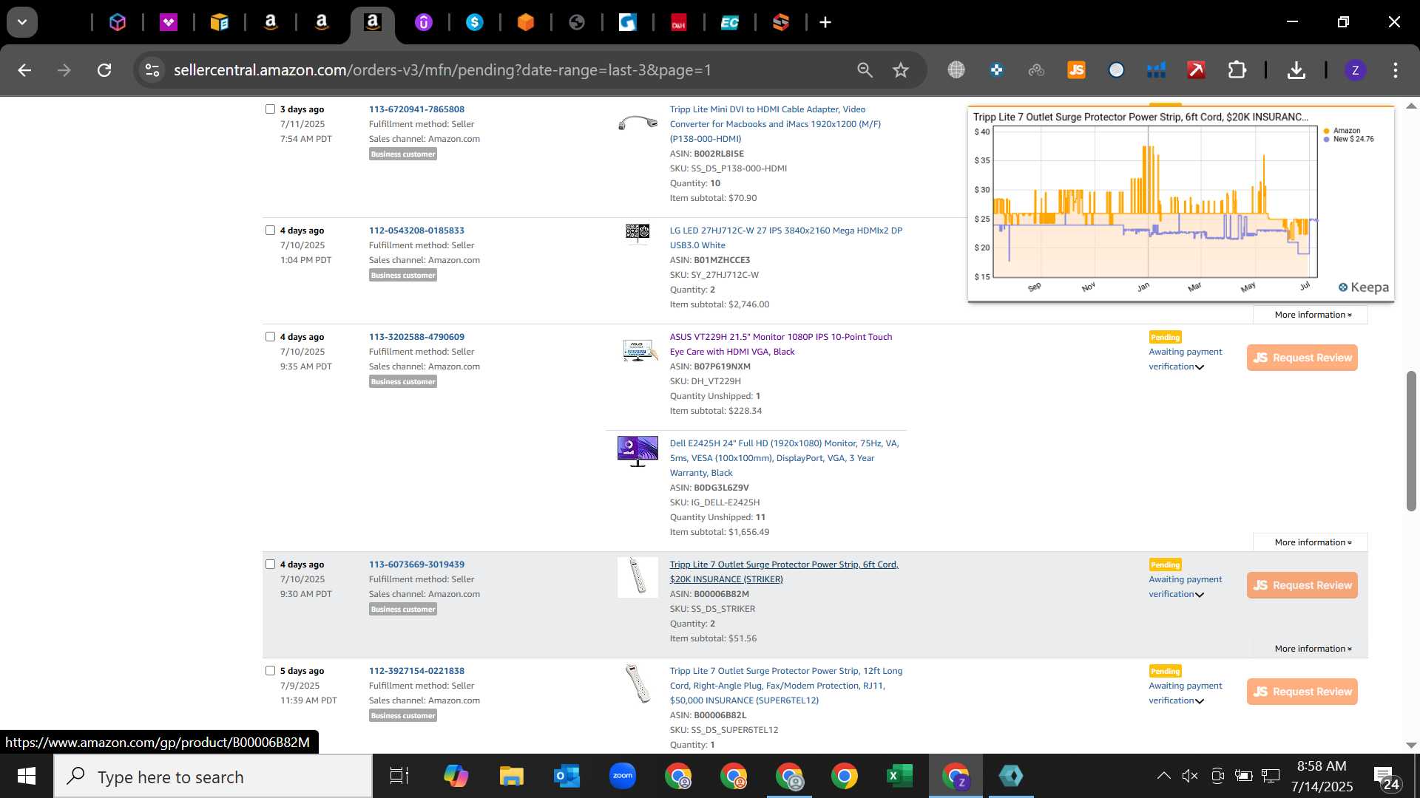Open the globe extension icon in toolbar
The height and width of the screenshot is (798, 1420).
click(x=956, y=70)
